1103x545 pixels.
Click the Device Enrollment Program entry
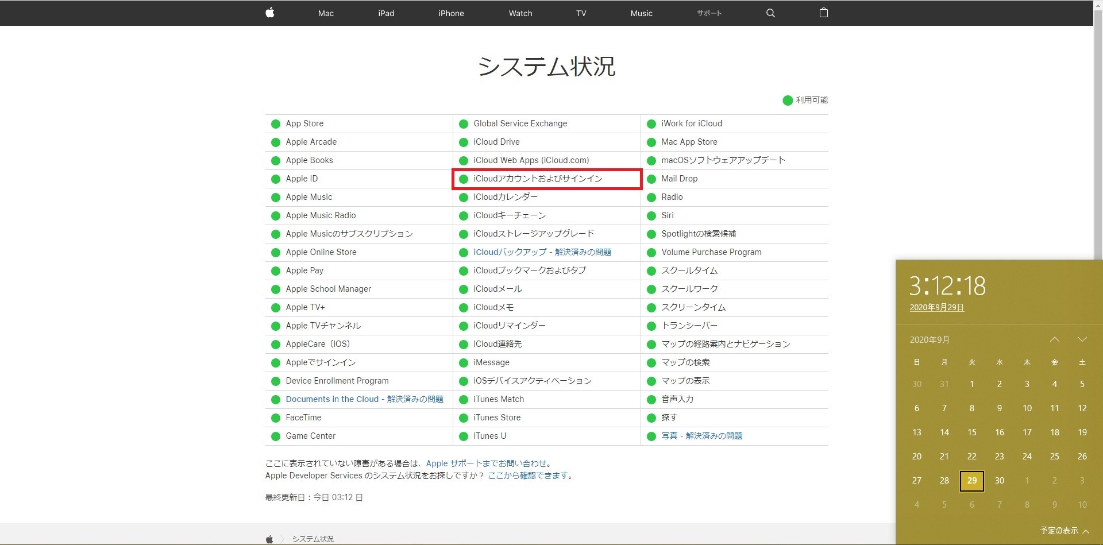point(337,381)
